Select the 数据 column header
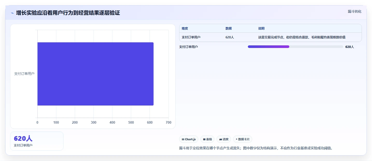 tap(229, 29)
